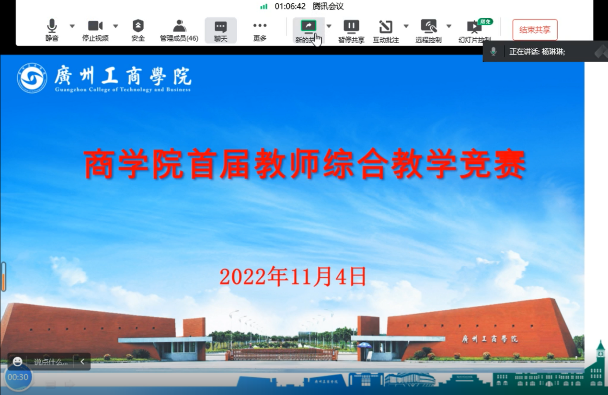
Task: Collapse the chat bar with left chevron
Action: [82, 362]
